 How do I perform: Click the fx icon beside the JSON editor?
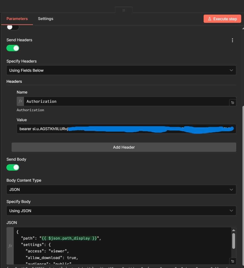10,246
